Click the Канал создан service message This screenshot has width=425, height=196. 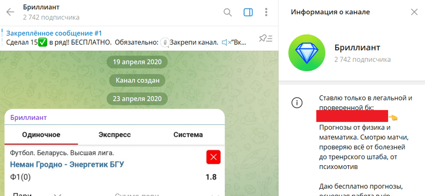pos(137,80)
